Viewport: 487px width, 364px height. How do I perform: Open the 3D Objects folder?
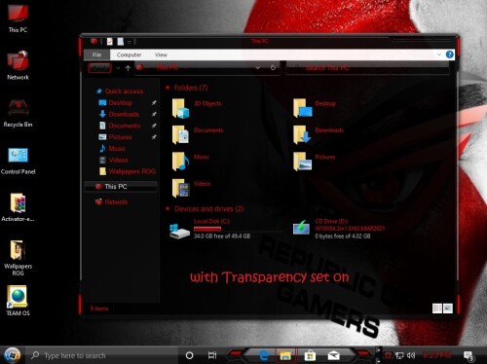tap(180, 108)
